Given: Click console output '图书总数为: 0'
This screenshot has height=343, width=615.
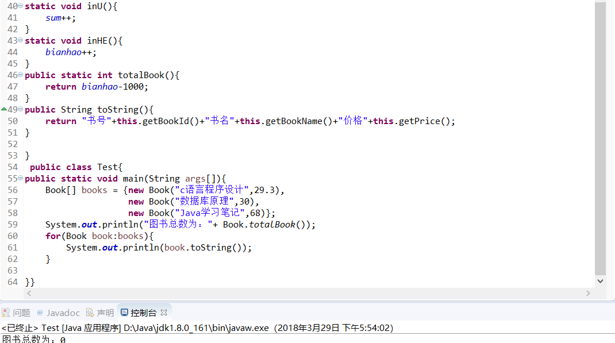Looking at the screenshot, I should coord(34,339).
